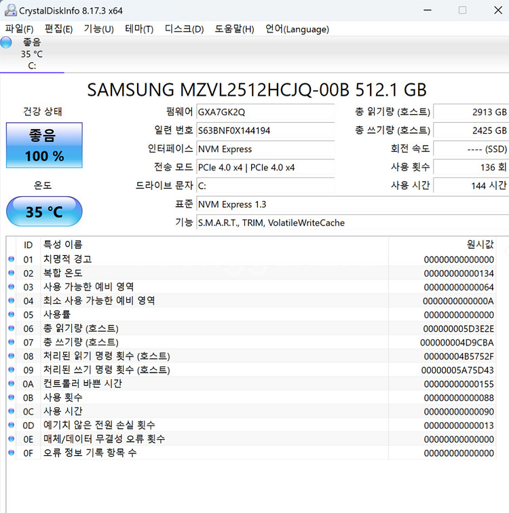Select the 치명적 경고 attribute row

tap(251, 259)
